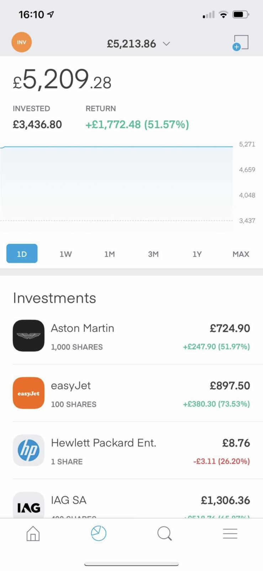The height and width of the screenshot is (571, 263).
Task: Open the hamburger menu tab
Action: [x=230, y=534]
